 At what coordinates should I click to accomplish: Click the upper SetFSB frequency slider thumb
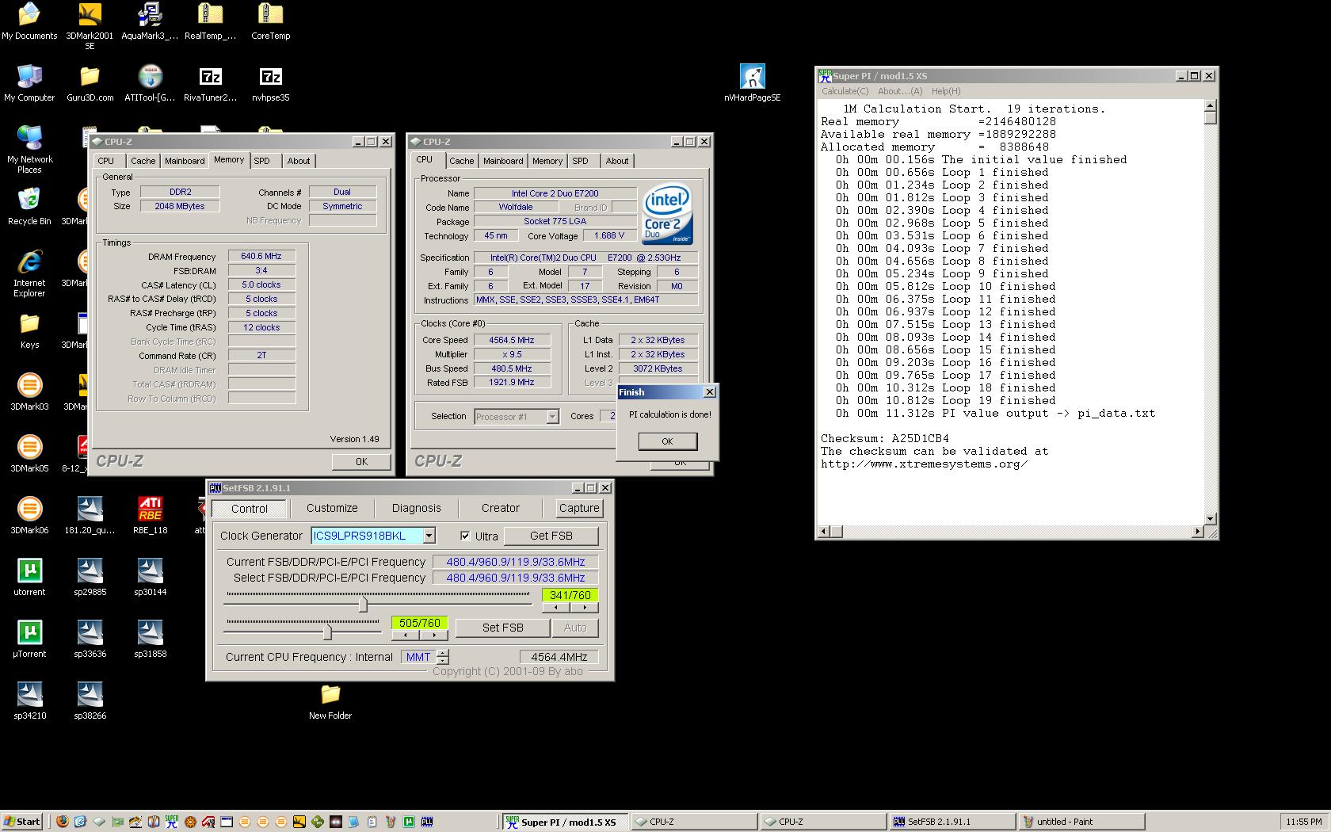(363, 605)
